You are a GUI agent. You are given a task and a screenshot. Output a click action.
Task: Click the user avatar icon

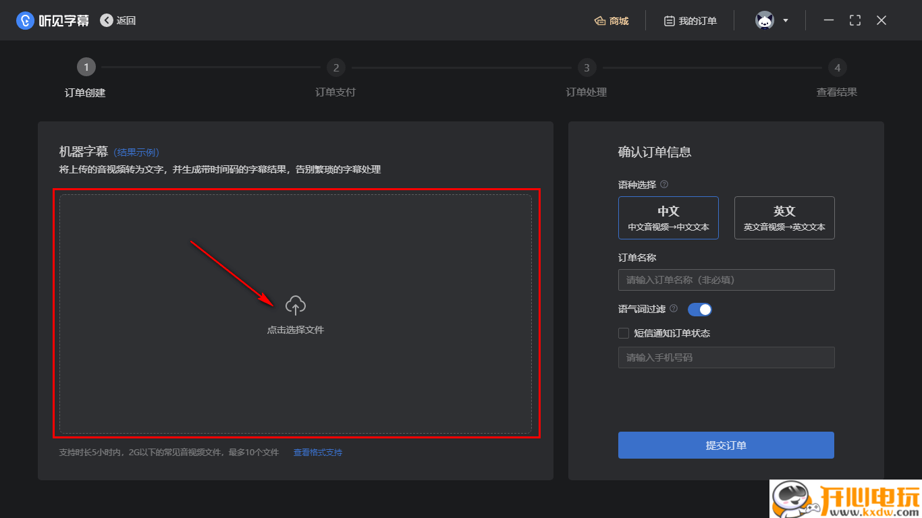(x=764, y=20)
